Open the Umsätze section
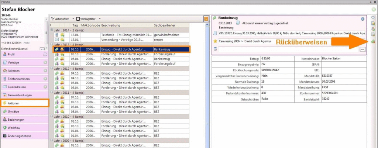This screenshot has width=378, height=148. 25,111
